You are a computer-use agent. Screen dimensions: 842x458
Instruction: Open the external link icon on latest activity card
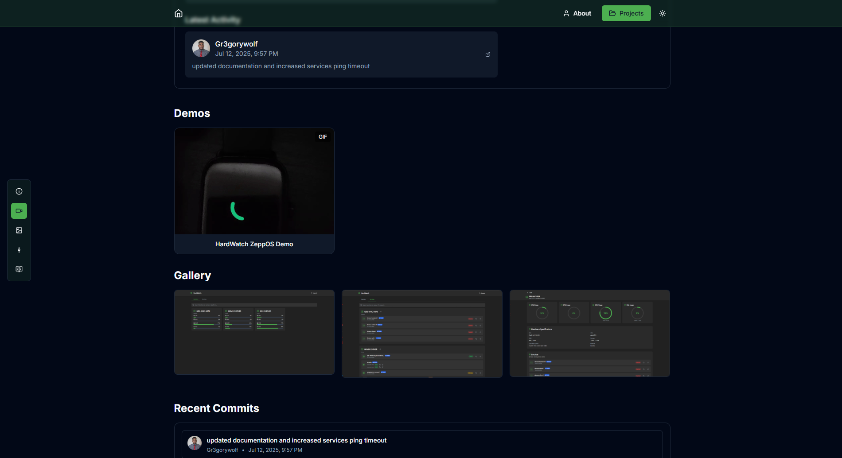488,54
